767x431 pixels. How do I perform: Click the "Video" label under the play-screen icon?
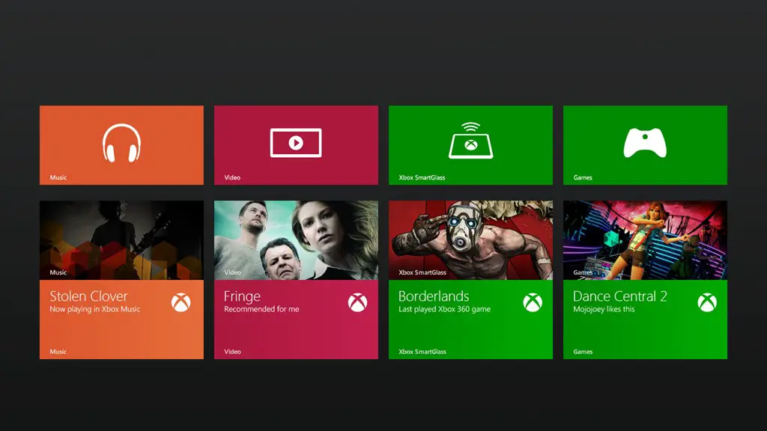coord(232,177)
